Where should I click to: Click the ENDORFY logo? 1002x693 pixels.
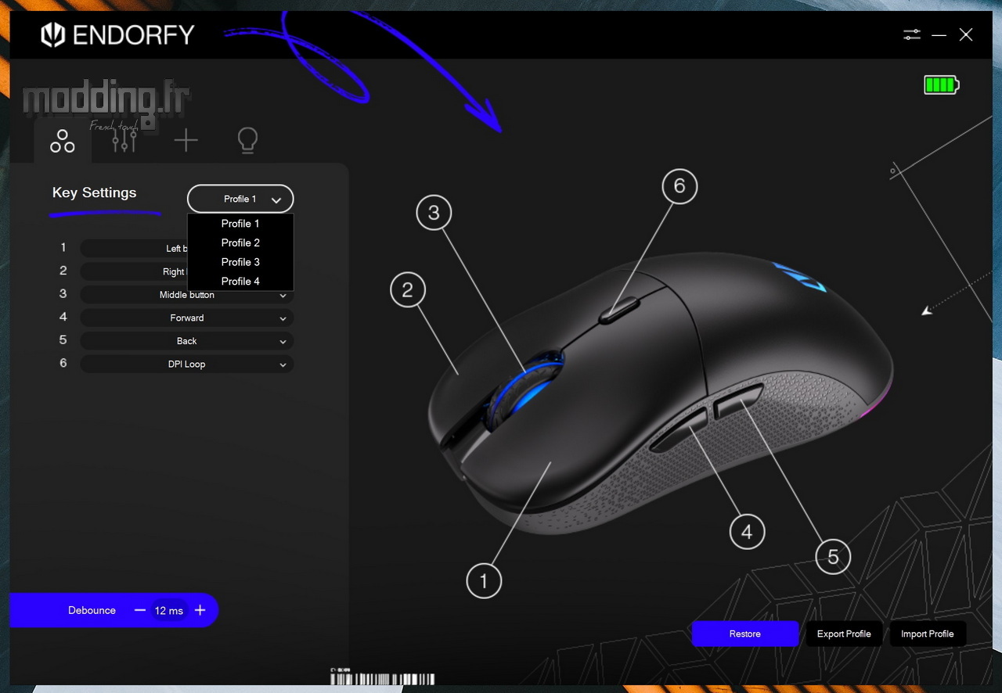point(117,34)
